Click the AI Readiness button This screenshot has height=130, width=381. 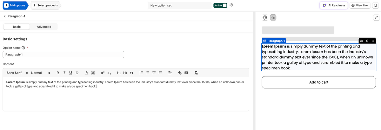tap(334, 5)
